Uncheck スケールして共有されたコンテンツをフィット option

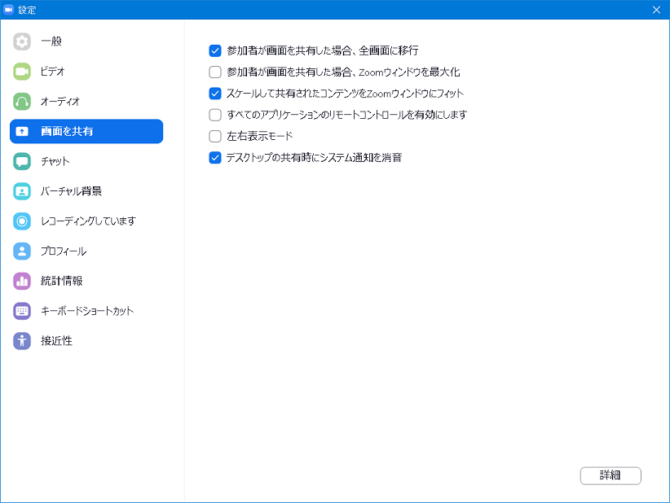(x=215, y=94)
